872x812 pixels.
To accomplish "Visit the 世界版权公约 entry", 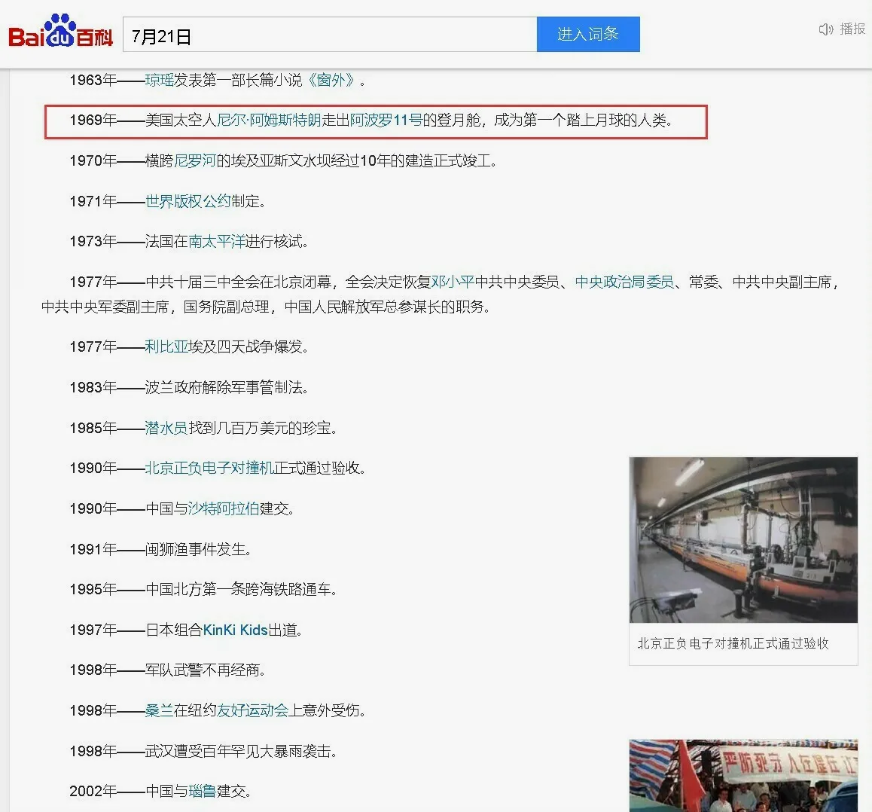I will tap(188, 201).
